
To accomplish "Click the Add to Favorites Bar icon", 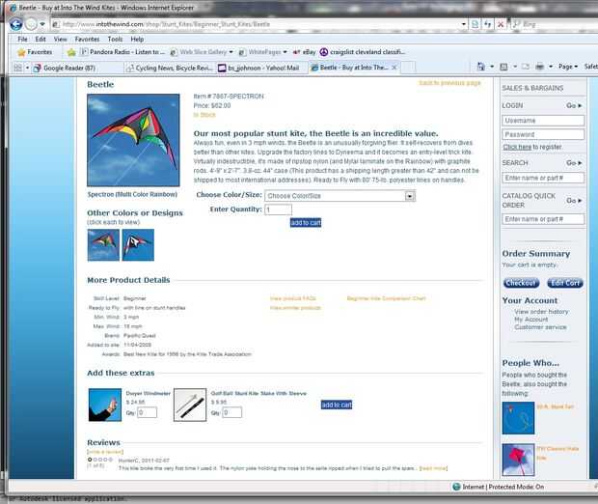I will point(71,52).
